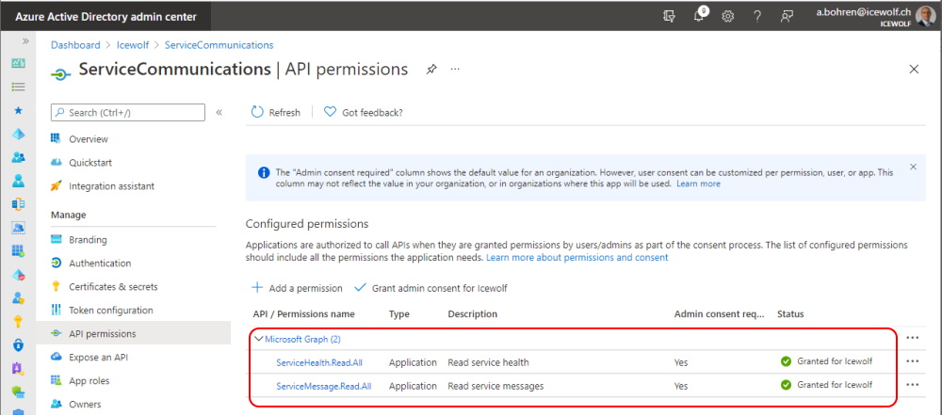Collapse the Microsoft Graph (2) group
Screen dimensions: 942x415
259,339
